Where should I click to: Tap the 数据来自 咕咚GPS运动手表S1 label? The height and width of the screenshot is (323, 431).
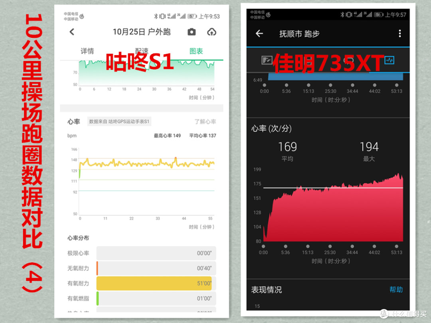(x=119, y=121)
